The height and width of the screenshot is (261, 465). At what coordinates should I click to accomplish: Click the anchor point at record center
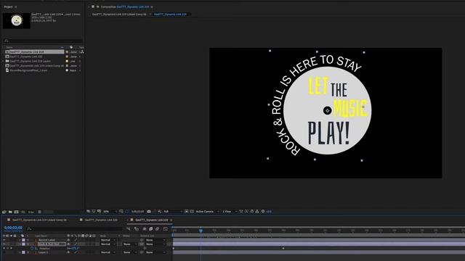328,110
